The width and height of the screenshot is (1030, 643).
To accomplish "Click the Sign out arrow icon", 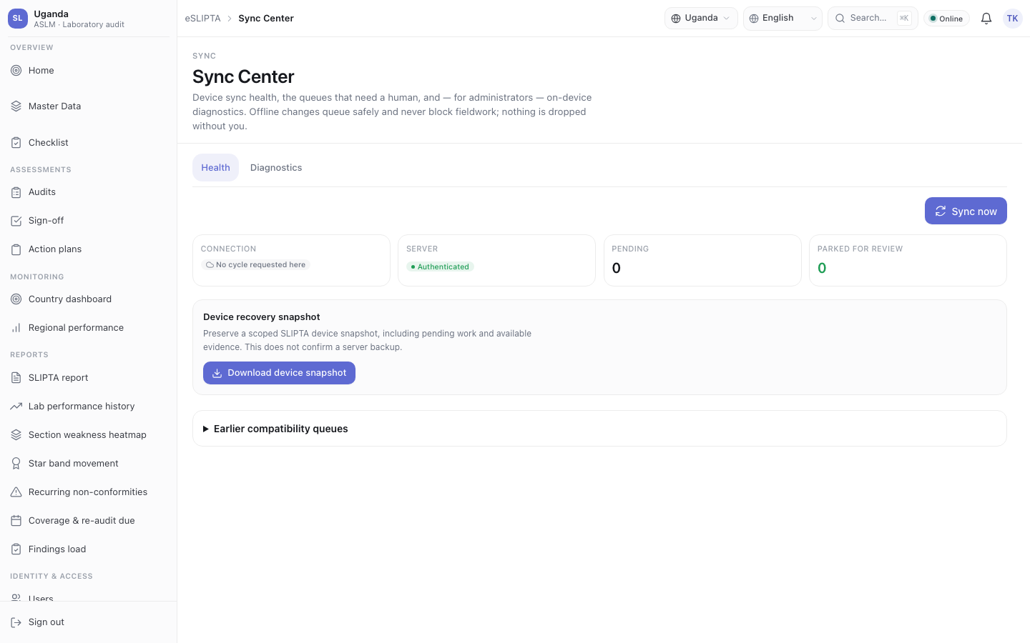I will (16, 622).
